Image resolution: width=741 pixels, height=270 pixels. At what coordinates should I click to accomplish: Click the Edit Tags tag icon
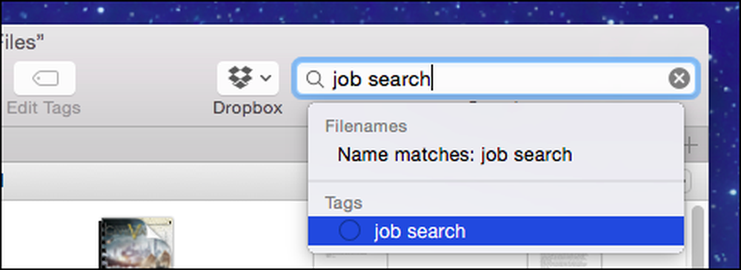[x=45, y=78]
